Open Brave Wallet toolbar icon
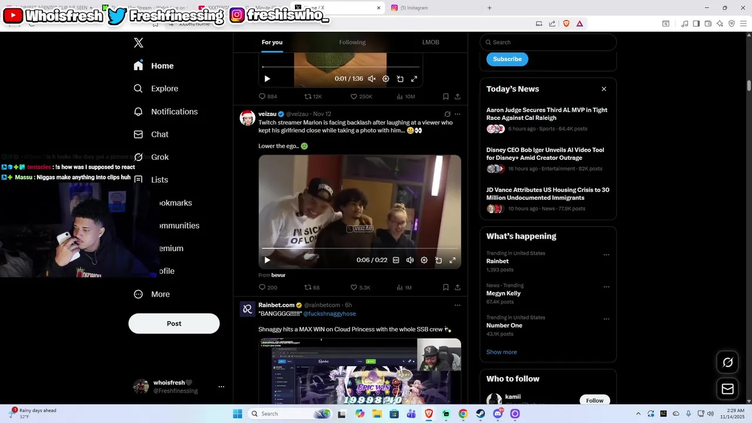Viewport: 752px width, 423px height. pyautogui.click(x=708, y=23)
